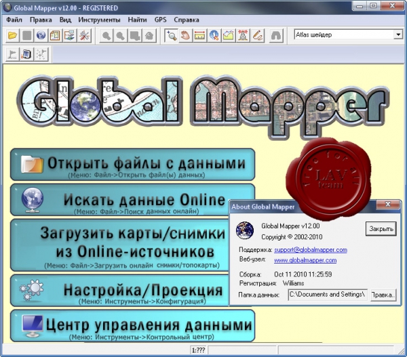Click Искать данные Online button
Screen dimensions: 407x357
[x=119, y=200]
